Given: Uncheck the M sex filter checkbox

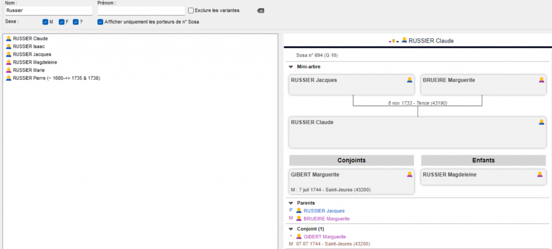Looking at the screenshot, I should coord(45,22).
